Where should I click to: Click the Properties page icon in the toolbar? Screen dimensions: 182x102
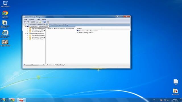37,22
